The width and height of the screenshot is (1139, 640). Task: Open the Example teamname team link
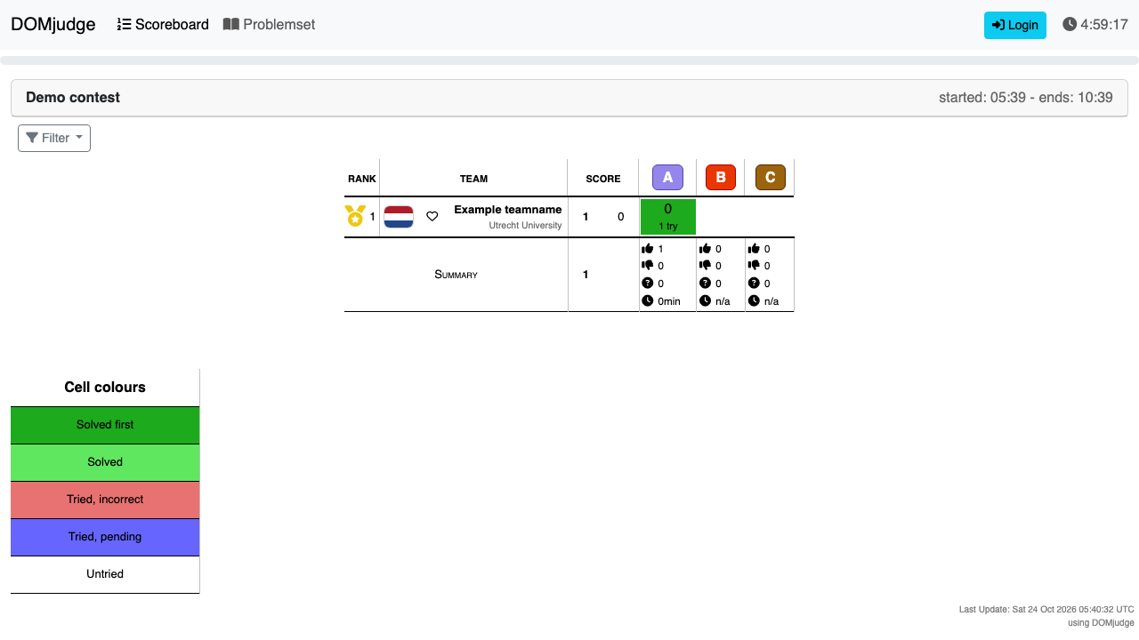click(x=508, y=210)
